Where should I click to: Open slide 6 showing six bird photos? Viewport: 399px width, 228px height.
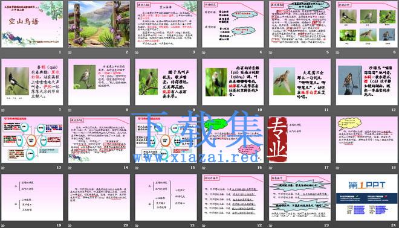(x=367, y=24)
